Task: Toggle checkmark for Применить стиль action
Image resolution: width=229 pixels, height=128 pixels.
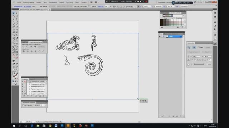Action: [23, 89]
